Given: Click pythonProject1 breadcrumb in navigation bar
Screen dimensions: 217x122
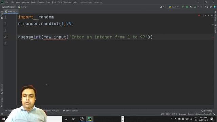Looking at the screenshot, I should (x=9, y=7).
